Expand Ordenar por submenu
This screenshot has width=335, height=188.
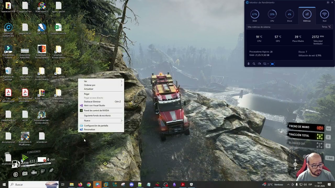(101, 85)
